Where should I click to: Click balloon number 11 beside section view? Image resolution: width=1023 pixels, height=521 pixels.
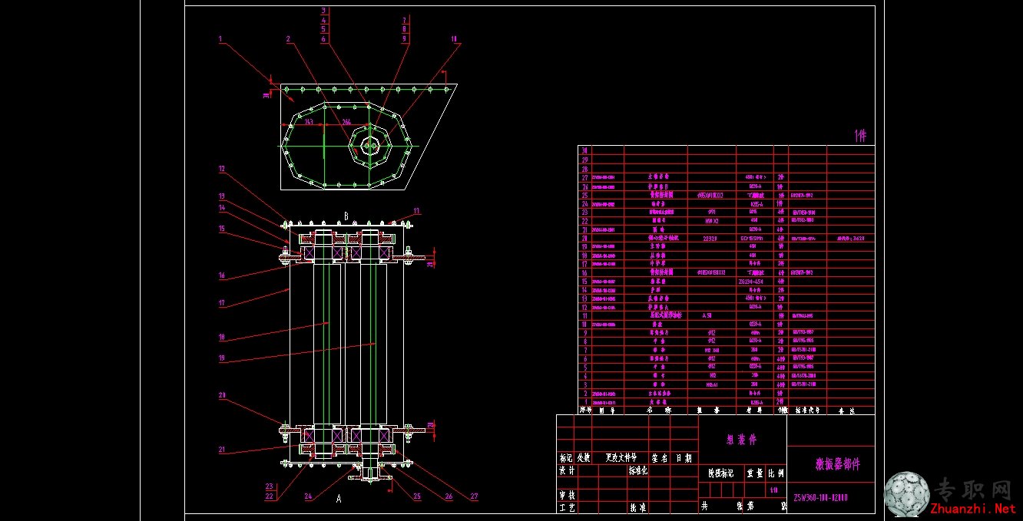[x=417, y=211]
